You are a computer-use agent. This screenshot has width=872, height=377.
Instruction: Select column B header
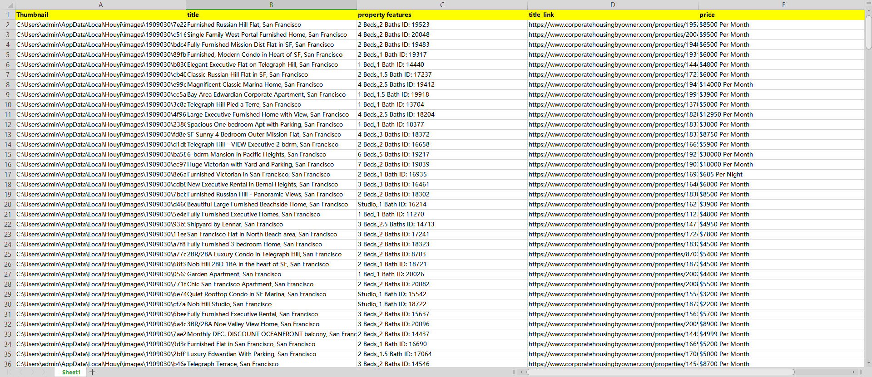[x=271, y=5]
